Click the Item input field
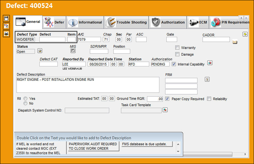The image size is (254, 164). click(71, 39)
